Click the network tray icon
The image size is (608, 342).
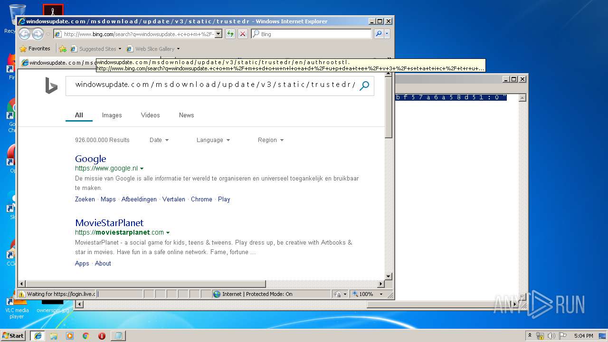tap(540, 336)
